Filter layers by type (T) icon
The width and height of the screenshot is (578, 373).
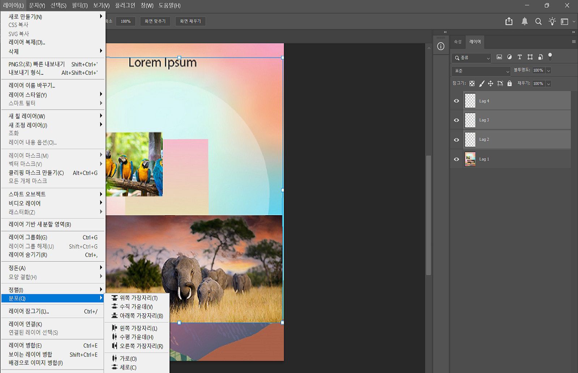(519, 57)
